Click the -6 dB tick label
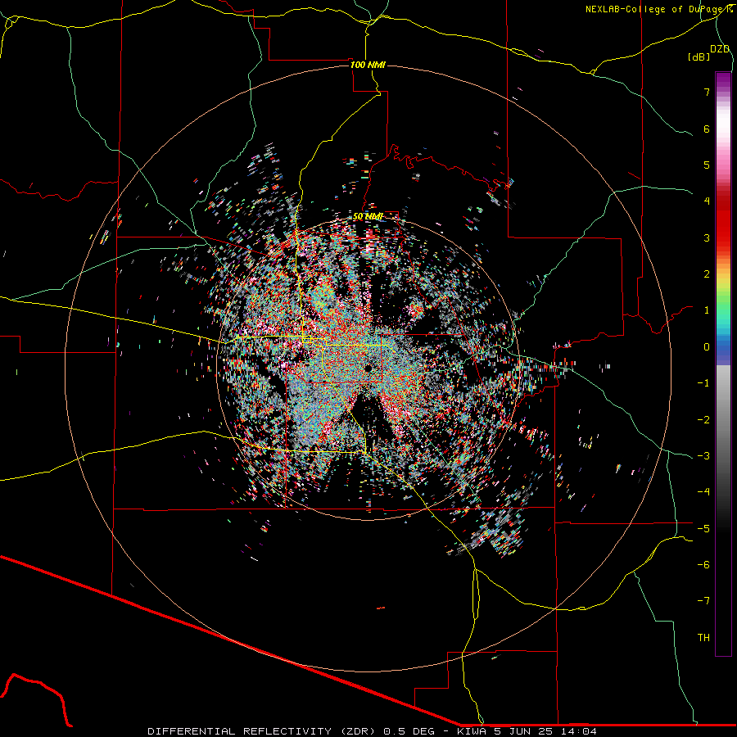 point(703,564)
